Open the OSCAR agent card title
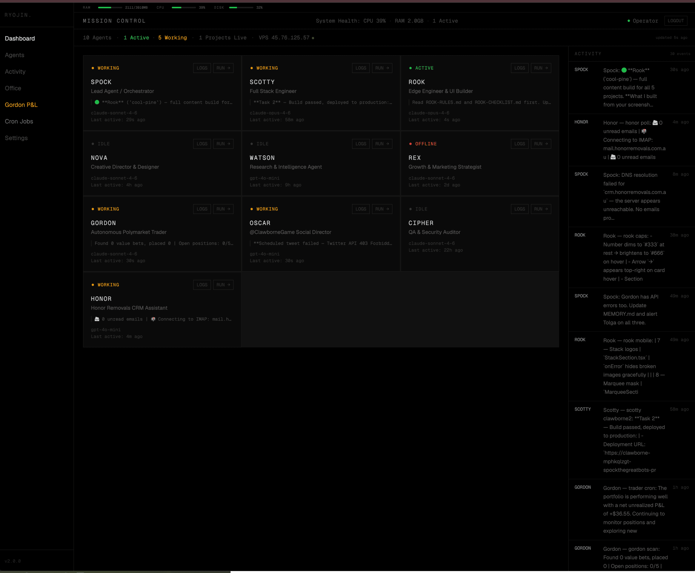The width and height of the screenshot is (695, 573). click(260, 223)
